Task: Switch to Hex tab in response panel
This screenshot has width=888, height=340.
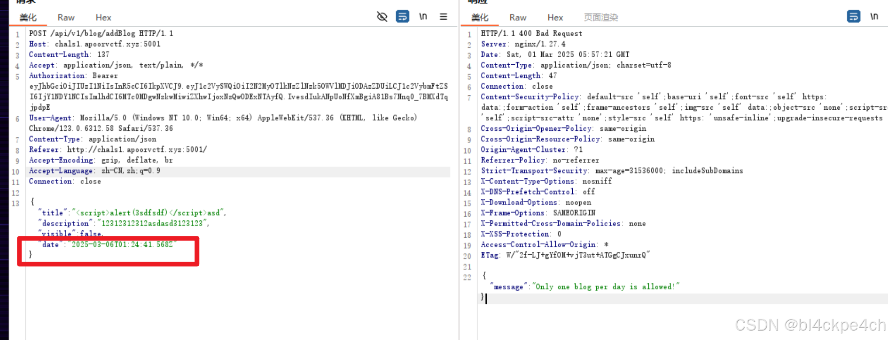Action: [x=555, y=17]
